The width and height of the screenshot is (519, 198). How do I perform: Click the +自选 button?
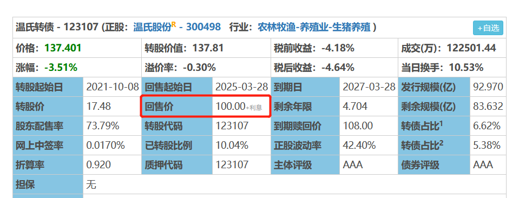[x=488, y=28]
